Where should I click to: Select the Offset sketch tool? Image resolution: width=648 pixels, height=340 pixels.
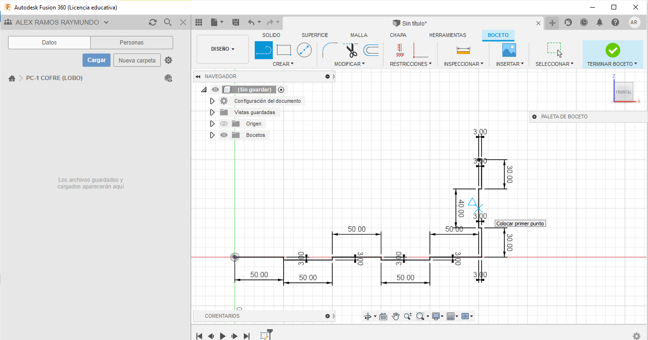click(371, 50)
